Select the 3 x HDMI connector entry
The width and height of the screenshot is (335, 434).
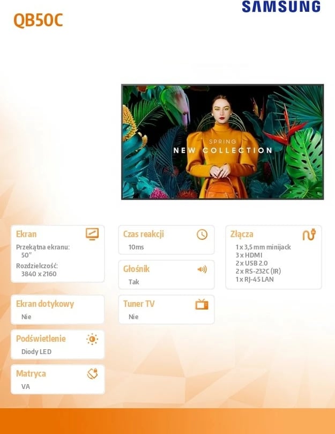[x=249, y=255]
